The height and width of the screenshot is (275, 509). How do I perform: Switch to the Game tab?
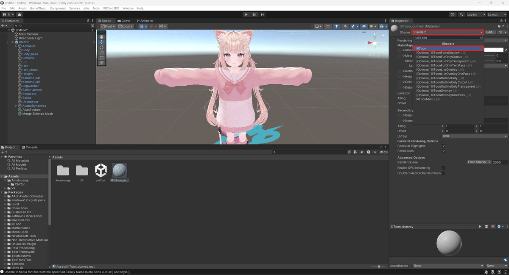124,21
